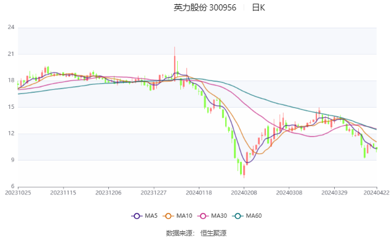The width and height of the screenshot is (392, 238).
Task: Toggle the MA10 legend series
Action: 177,216
